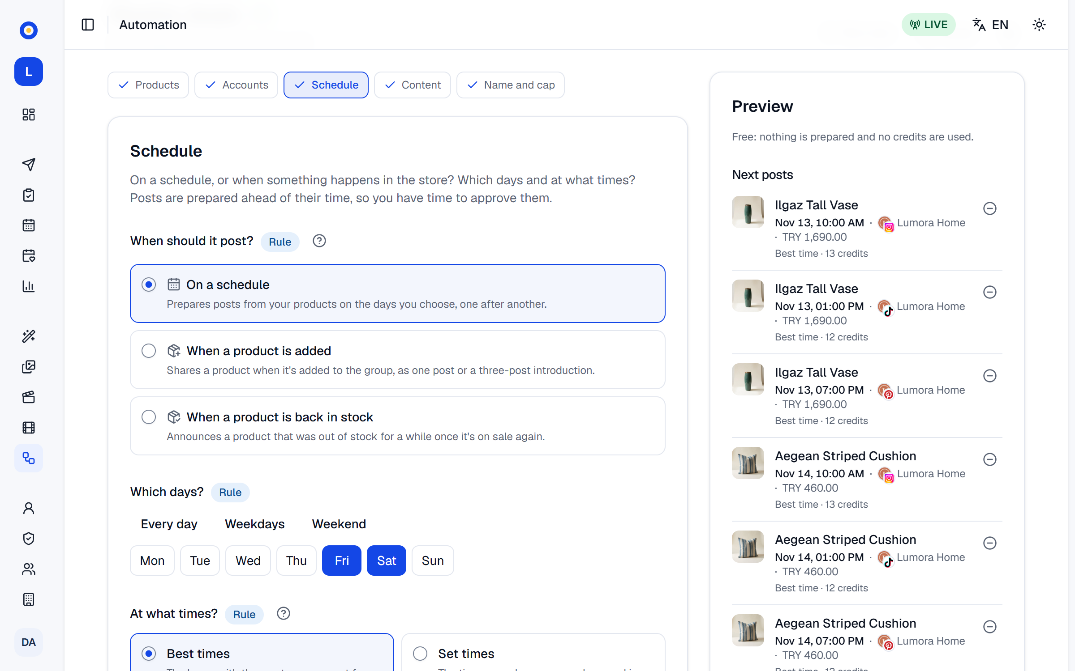Image resolution: width=1075 pixels, height=671 pixels.
Task: Click the clapperboard video icon
Action: click(x=29, y=397)
